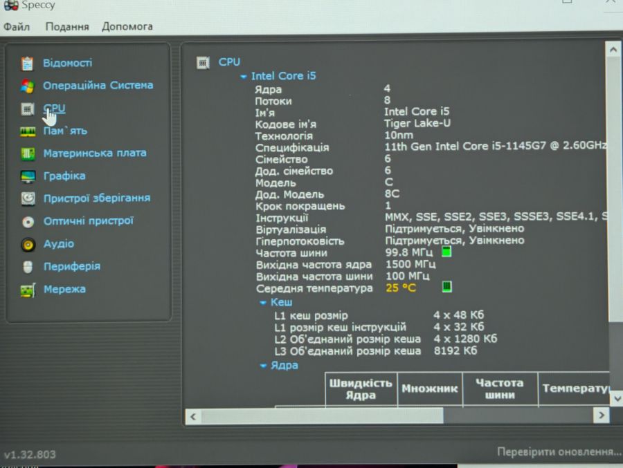The image size is (623, 468).
Task: Click the Кодове ім'я row label
Action: [x=286, y=124]
